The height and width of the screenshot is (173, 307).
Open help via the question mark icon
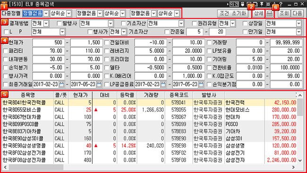click(x=281, y=4)
